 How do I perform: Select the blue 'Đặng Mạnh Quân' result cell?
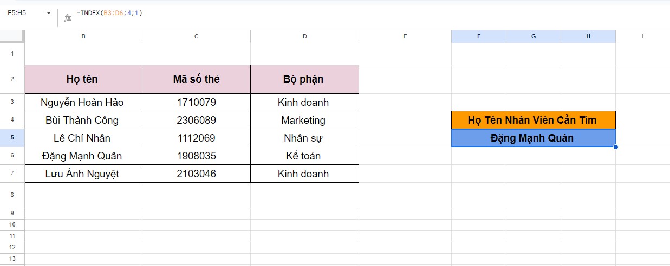534,138
